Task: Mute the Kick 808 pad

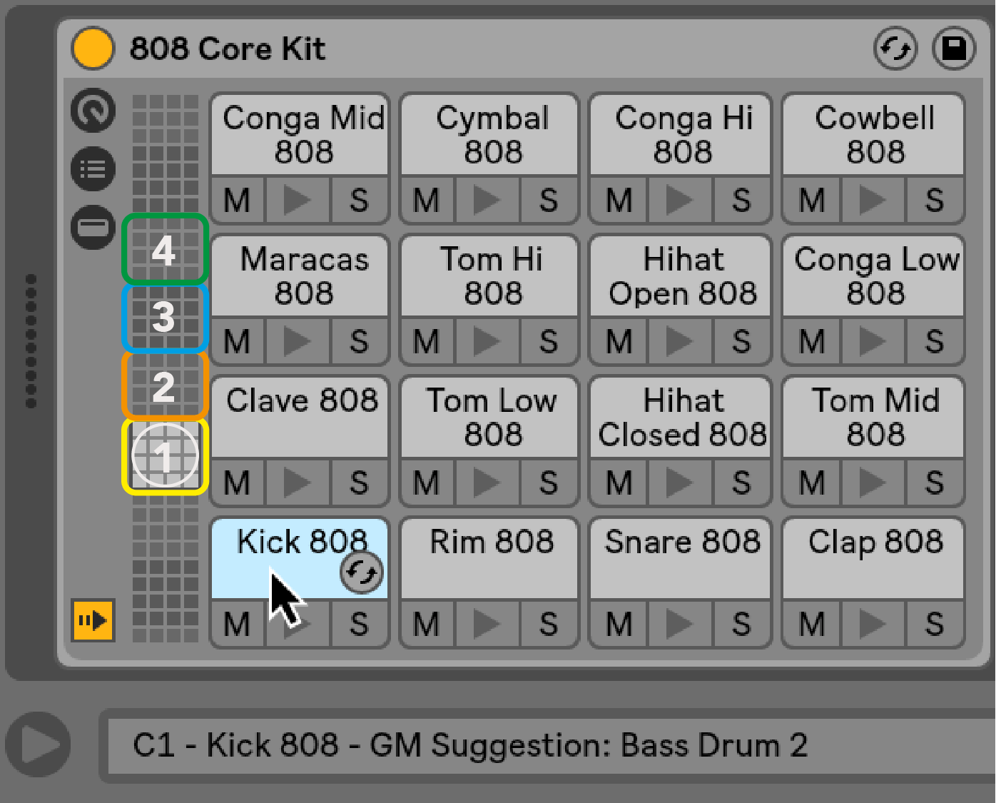Action: (x=238, y=624)
